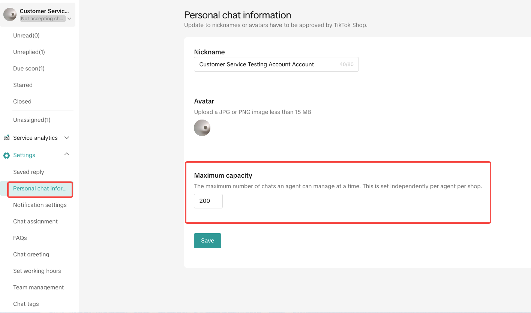The height and width of the screenshot is (313, 531).
Task: Open Team management settings
Action: tap(38, 288)
